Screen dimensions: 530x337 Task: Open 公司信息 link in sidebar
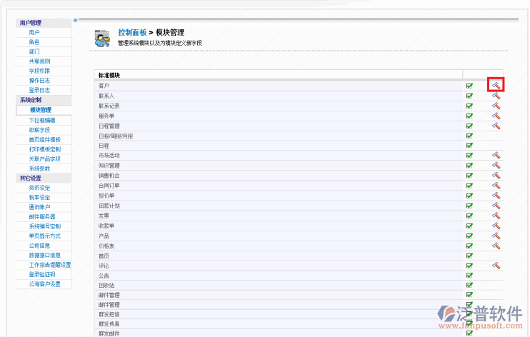39,245
